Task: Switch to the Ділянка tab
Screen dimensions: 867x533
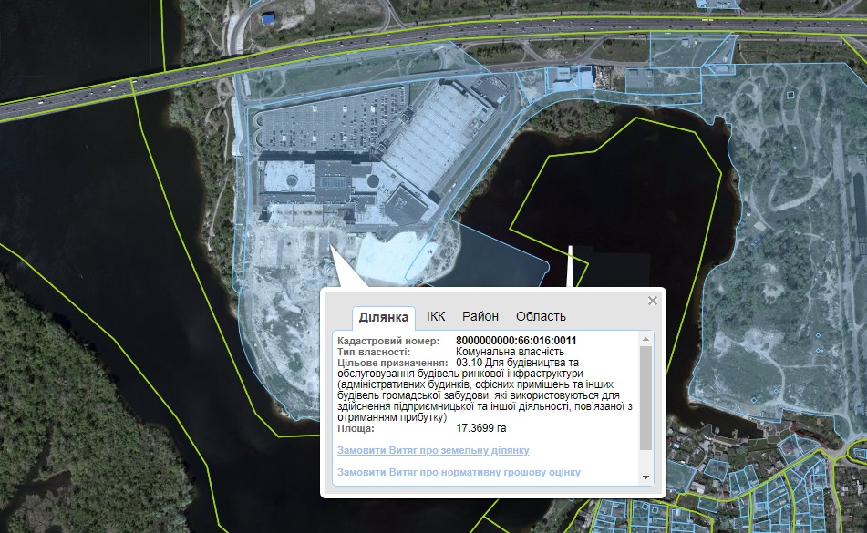Action: (383, 317)
